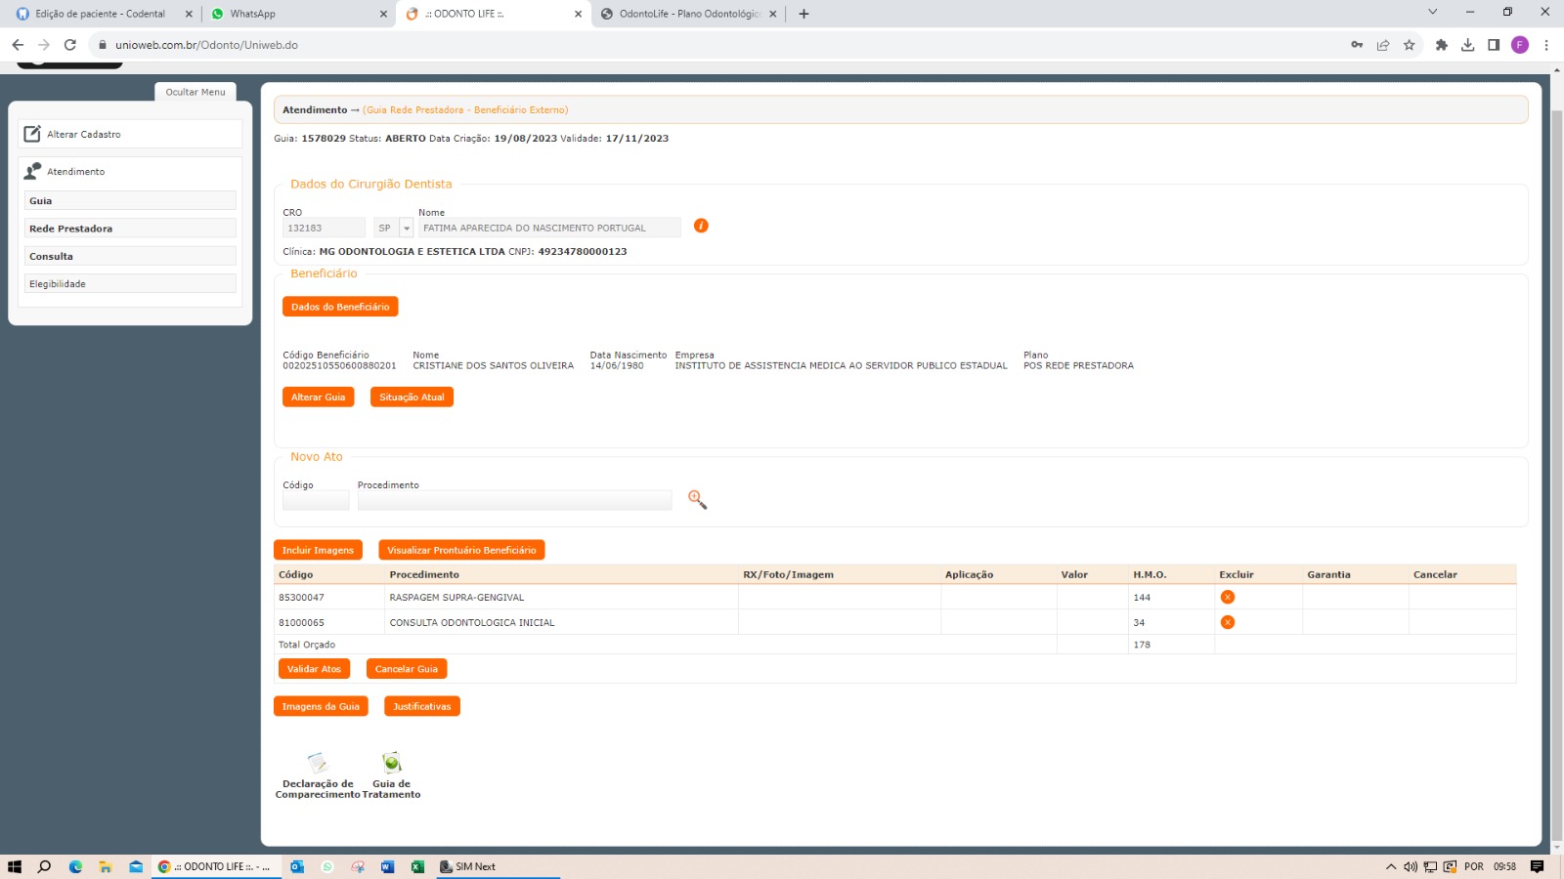
Task: Open the notification center icon in taskbar
Action: click(1537, 866)
